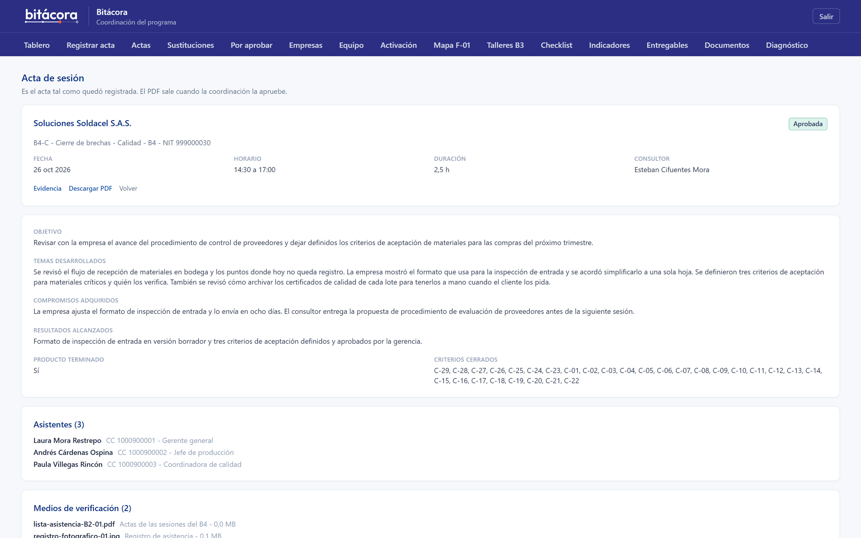Select the date 26 oct 2026

(52, 170)
